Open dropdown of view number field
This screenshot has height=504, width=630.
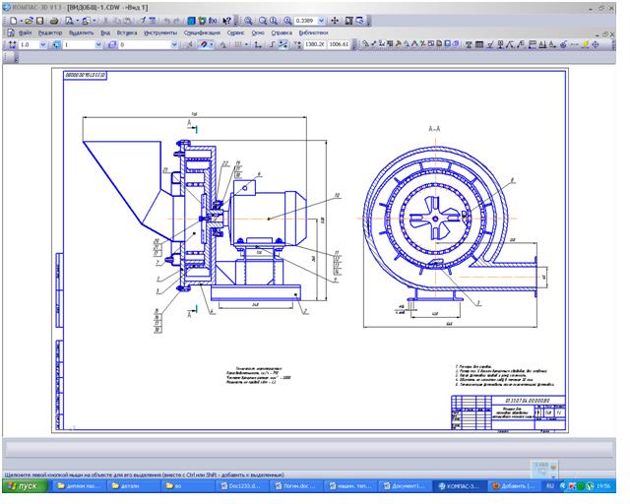click(98, 44)
